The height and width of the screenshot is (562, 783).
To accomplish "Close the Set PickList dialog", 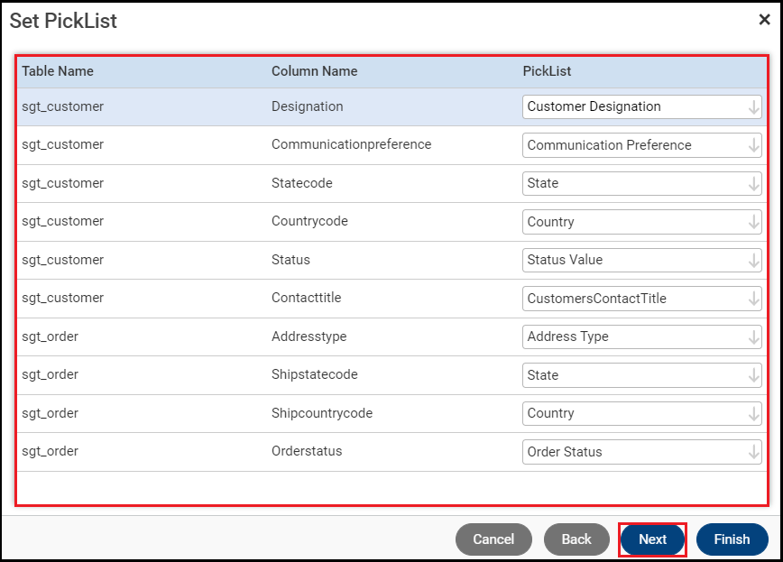I will coord(764,20).
